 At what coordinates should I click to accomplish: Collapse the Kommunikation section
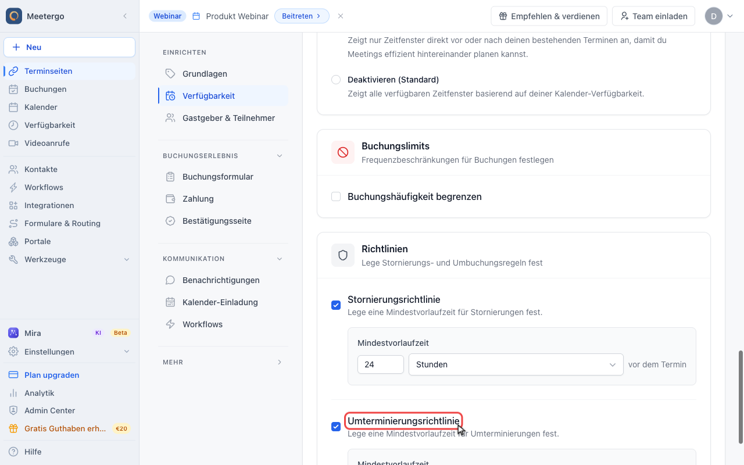[280, 259]
